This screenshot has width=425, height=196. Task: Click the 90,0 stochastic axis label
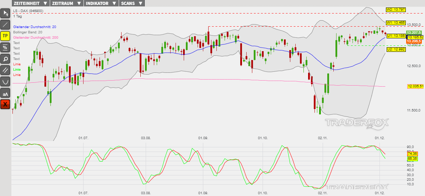[x=410, y=147]
